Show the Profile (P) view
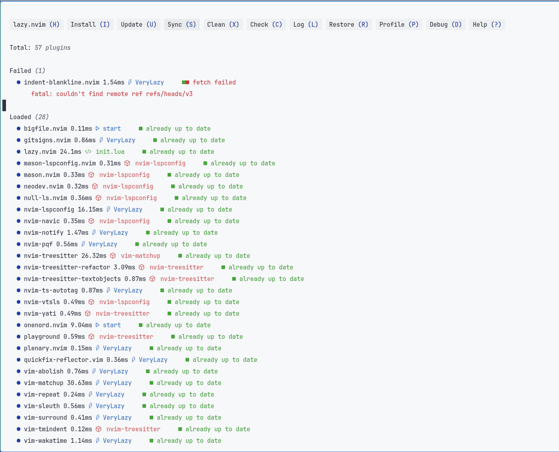Viewport: 559px width, 452px height. pyautogui.click(x=399, y=24)
